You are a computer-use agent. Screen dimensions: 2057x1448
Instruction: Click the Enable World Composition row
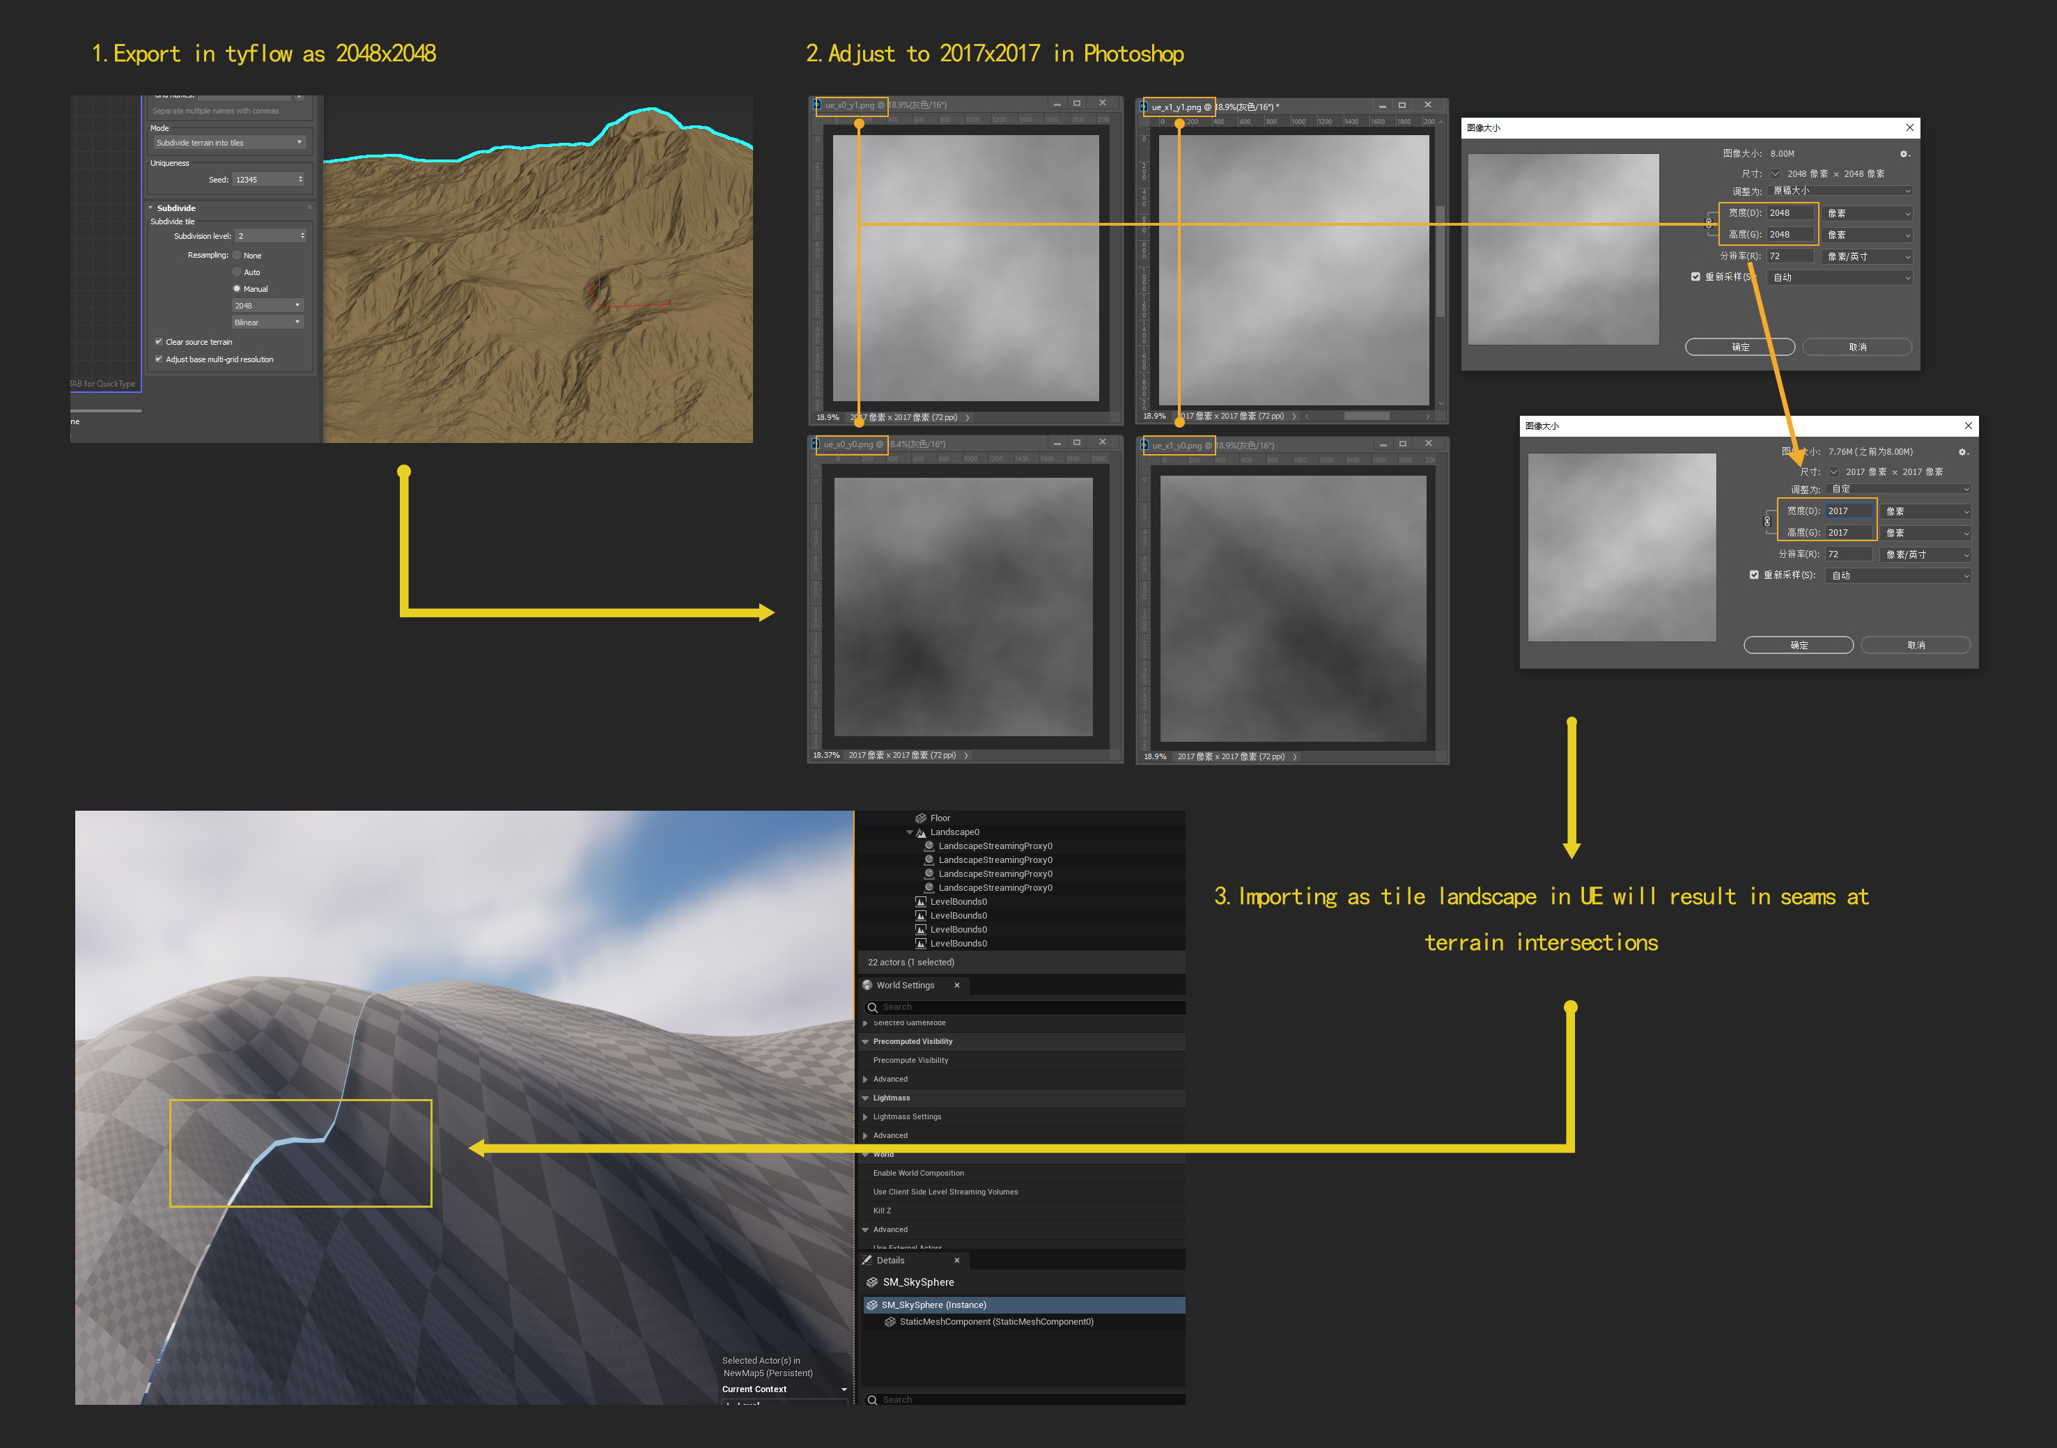[1021, 1173]
